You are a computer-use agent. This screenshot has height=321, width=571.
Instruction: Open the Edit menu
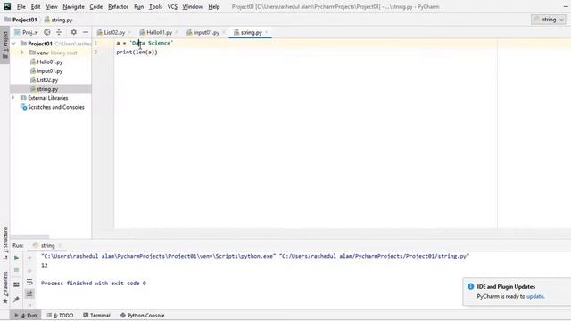36,6
